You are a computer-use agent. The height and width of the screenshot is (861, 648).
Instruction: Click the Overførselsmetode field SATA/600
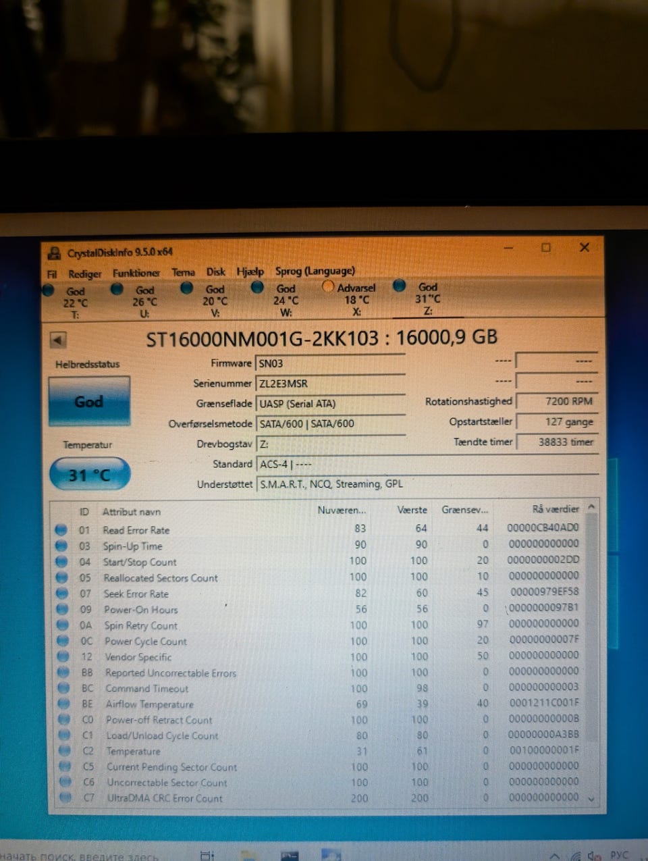(330, 424)
